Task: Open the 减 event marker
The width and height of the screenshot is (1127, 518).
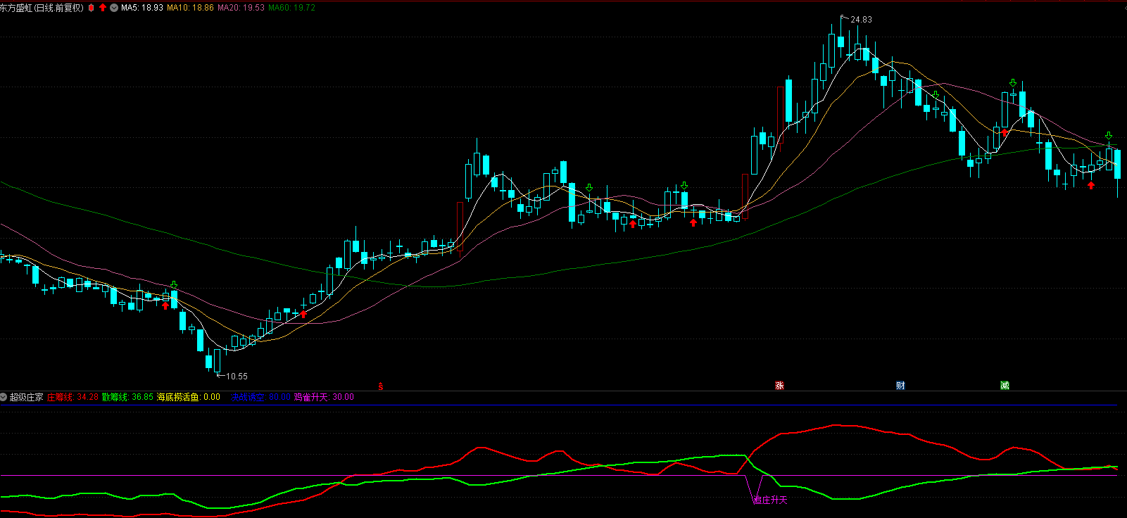Action: click(x=1005, y=386)
